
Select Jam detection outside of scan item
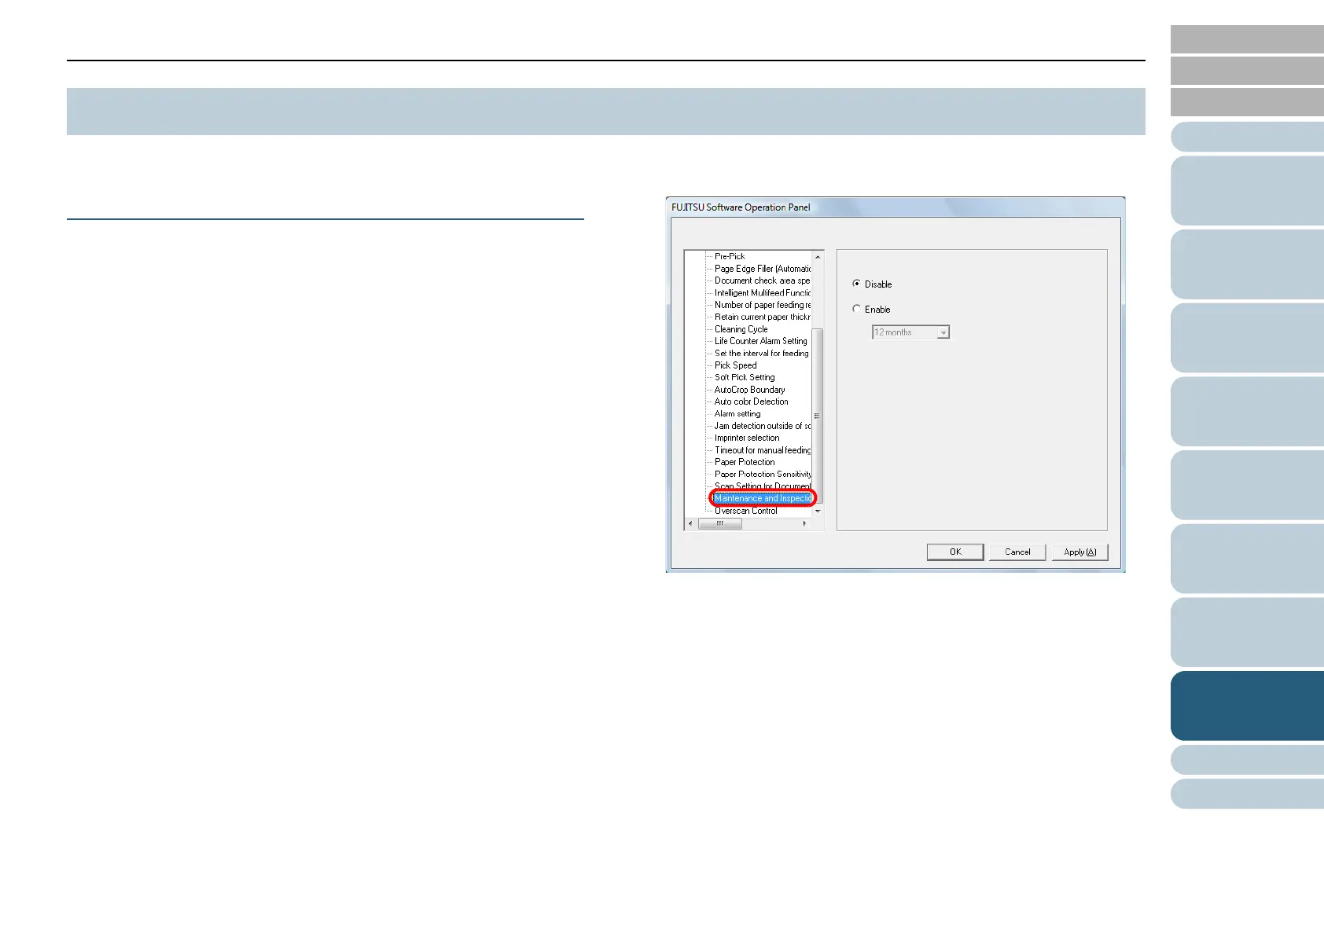(x=762, y=426)
